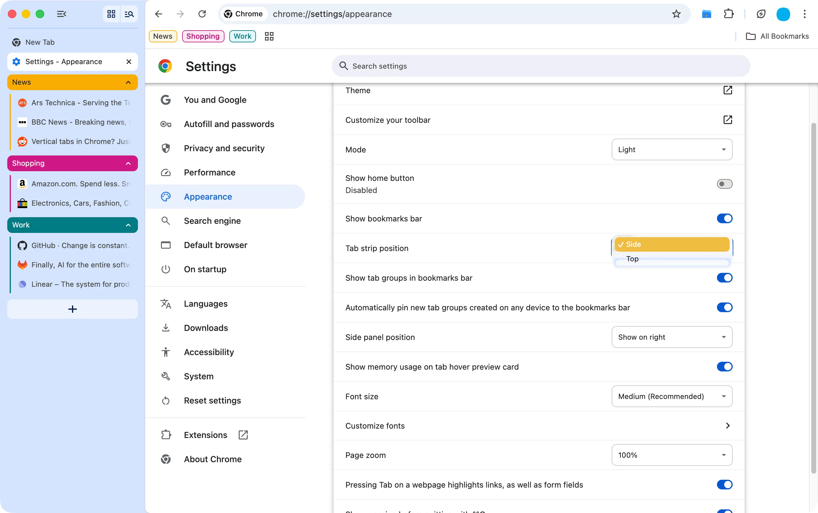Open the Appearance settings section
The height and width of the screenshot is (513, 818).
208,196
